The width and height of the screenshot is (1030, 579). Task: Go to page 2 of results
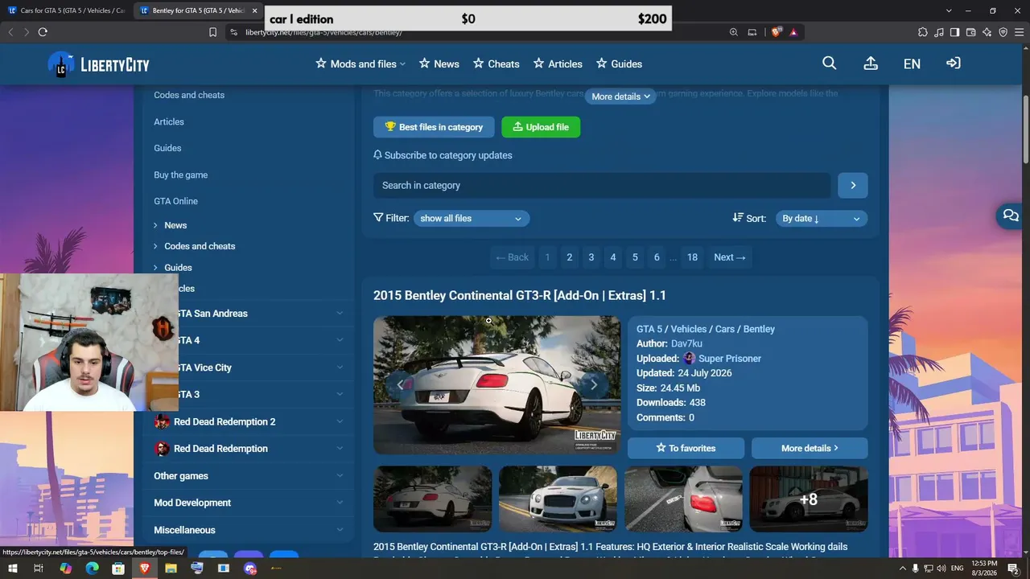[x=569, y=257]
